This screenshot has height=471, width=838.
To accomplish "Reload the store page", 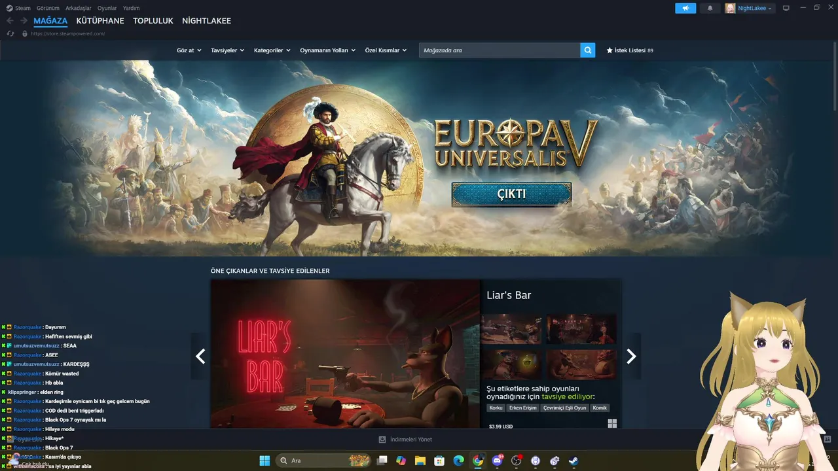I will 10,33.
